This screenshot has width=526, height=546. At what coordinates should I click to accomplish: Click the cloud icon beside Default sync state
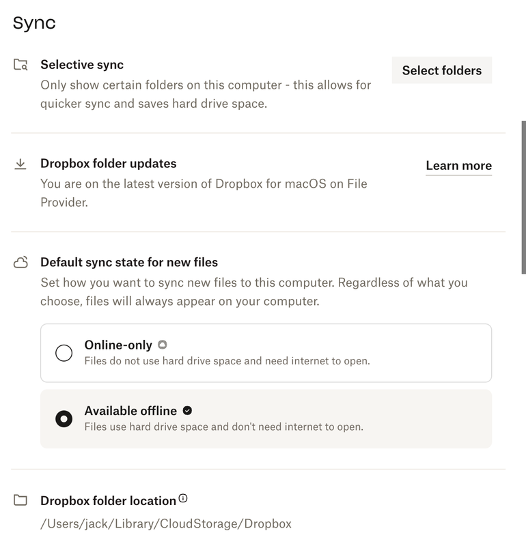[x=20, y=263]
